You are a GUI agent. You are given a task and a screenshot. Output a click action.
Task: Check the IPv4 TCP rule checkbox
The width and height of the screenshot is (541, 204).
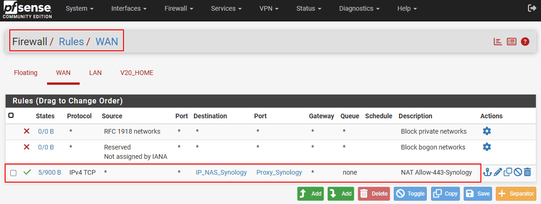pyautogui.click(x=14, y=173)
